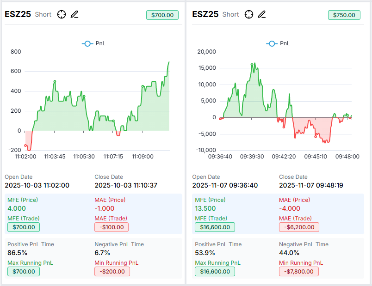Open the pencil edit icon on right ESZ25 card
Screen dimensions: 372x286
click(x=262, y=14)
